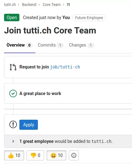Click the green checkmark status icon
132x166 pixels.
point(13,93)
